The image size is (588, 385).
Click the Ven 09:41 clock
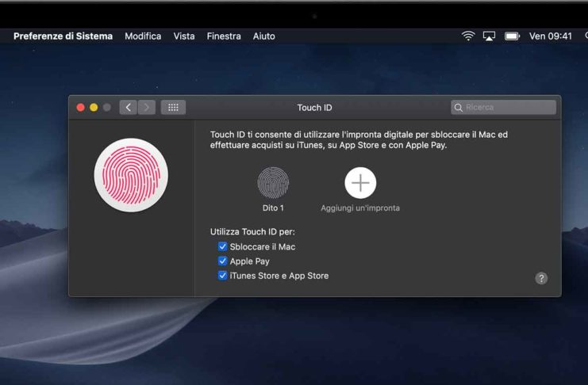[551, 36]
